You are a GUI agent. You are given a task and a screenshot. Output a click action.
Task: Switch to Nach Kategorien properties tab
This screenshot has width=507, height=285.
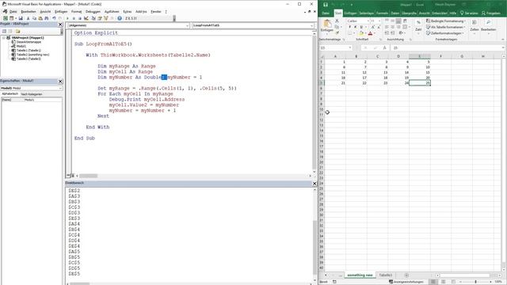pos(32,94)
